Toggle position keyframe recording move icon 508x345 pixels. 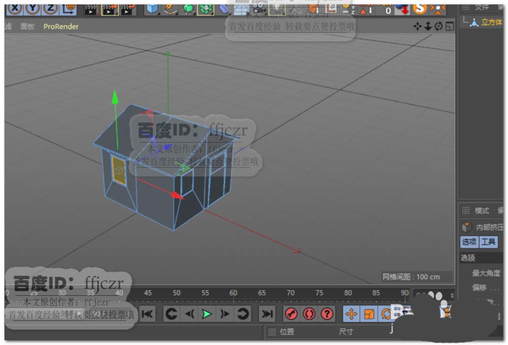pos(351,314)
